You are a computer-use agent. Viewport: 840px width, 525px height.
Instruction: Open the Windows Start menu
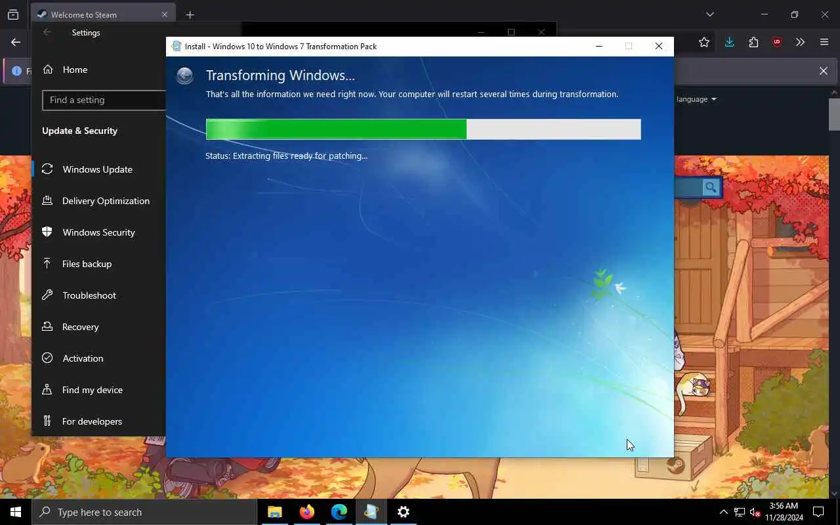point(16,512)
